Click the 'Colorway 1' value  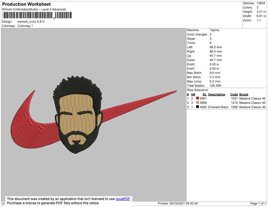pos(25,26)
